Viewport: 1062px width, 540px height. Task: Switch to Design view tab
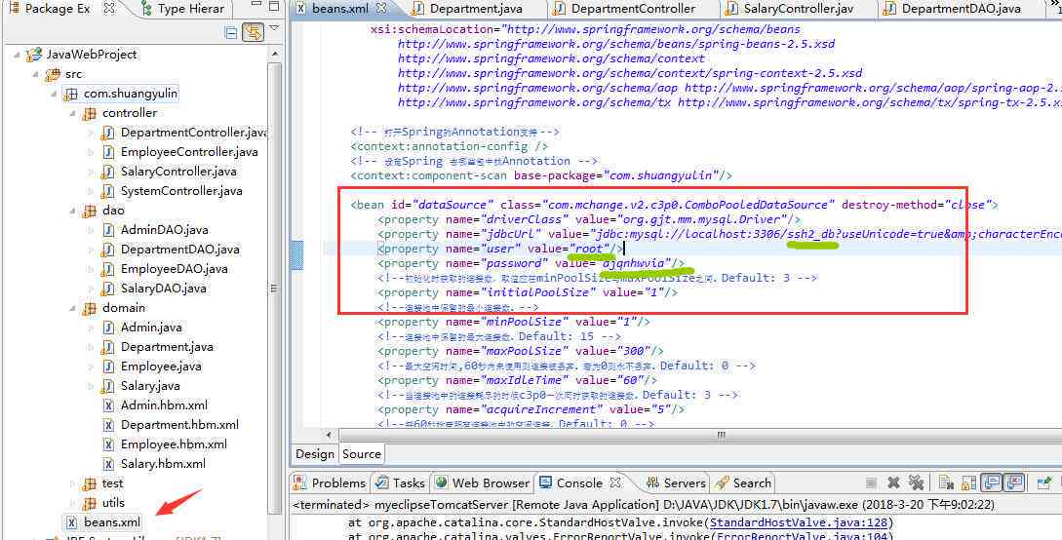click(x=315, y=454)
